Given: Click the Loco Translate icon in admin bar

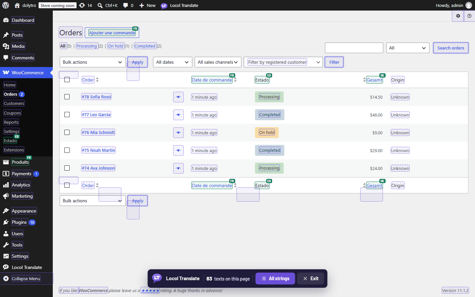Looking at the screenshot, I should 164,6.
